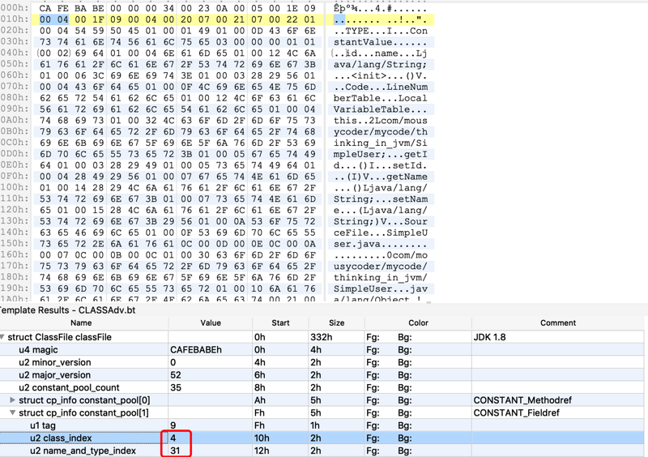The height and width of the screenshot is (457, 648).
Task: Click the ASCII text 'ava/lang/String;'
Action: (381, 64)
